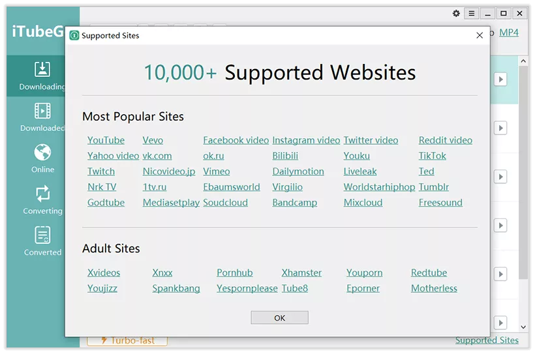
Task: Open the Liveleak link
Action: [360, 171]
